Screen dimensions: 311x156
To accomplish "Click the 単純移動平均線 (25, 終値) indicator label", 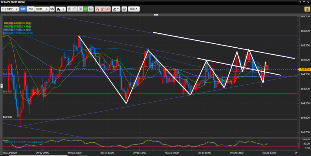I will tap(17, 26).
